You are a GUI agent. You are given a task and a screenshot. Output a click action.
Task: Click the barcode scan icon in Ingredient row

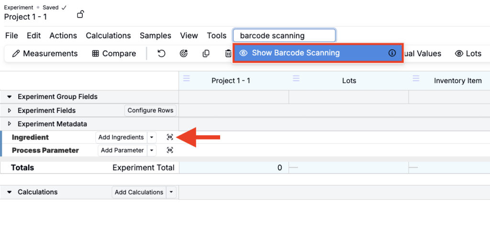click(x=170, y=137)
